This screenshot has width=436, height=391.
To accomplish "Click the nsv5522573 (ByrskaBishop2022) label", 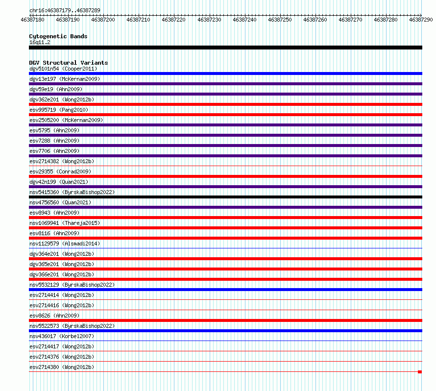I will tap(72, 326).
